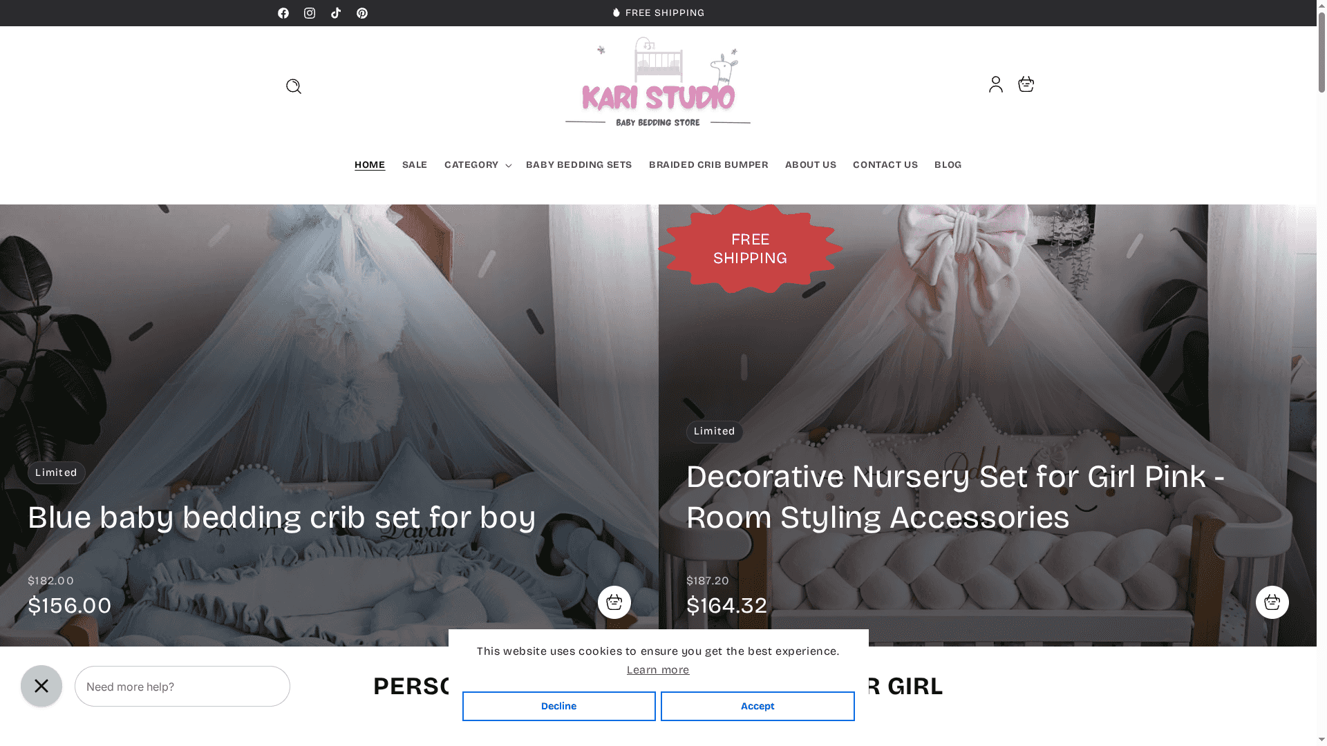Click the Kari Studio logo

[x=657, y=83]
